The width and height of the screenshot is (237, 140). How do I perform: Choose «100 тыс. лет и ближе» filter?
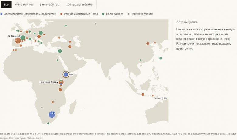tap(79, 5)
